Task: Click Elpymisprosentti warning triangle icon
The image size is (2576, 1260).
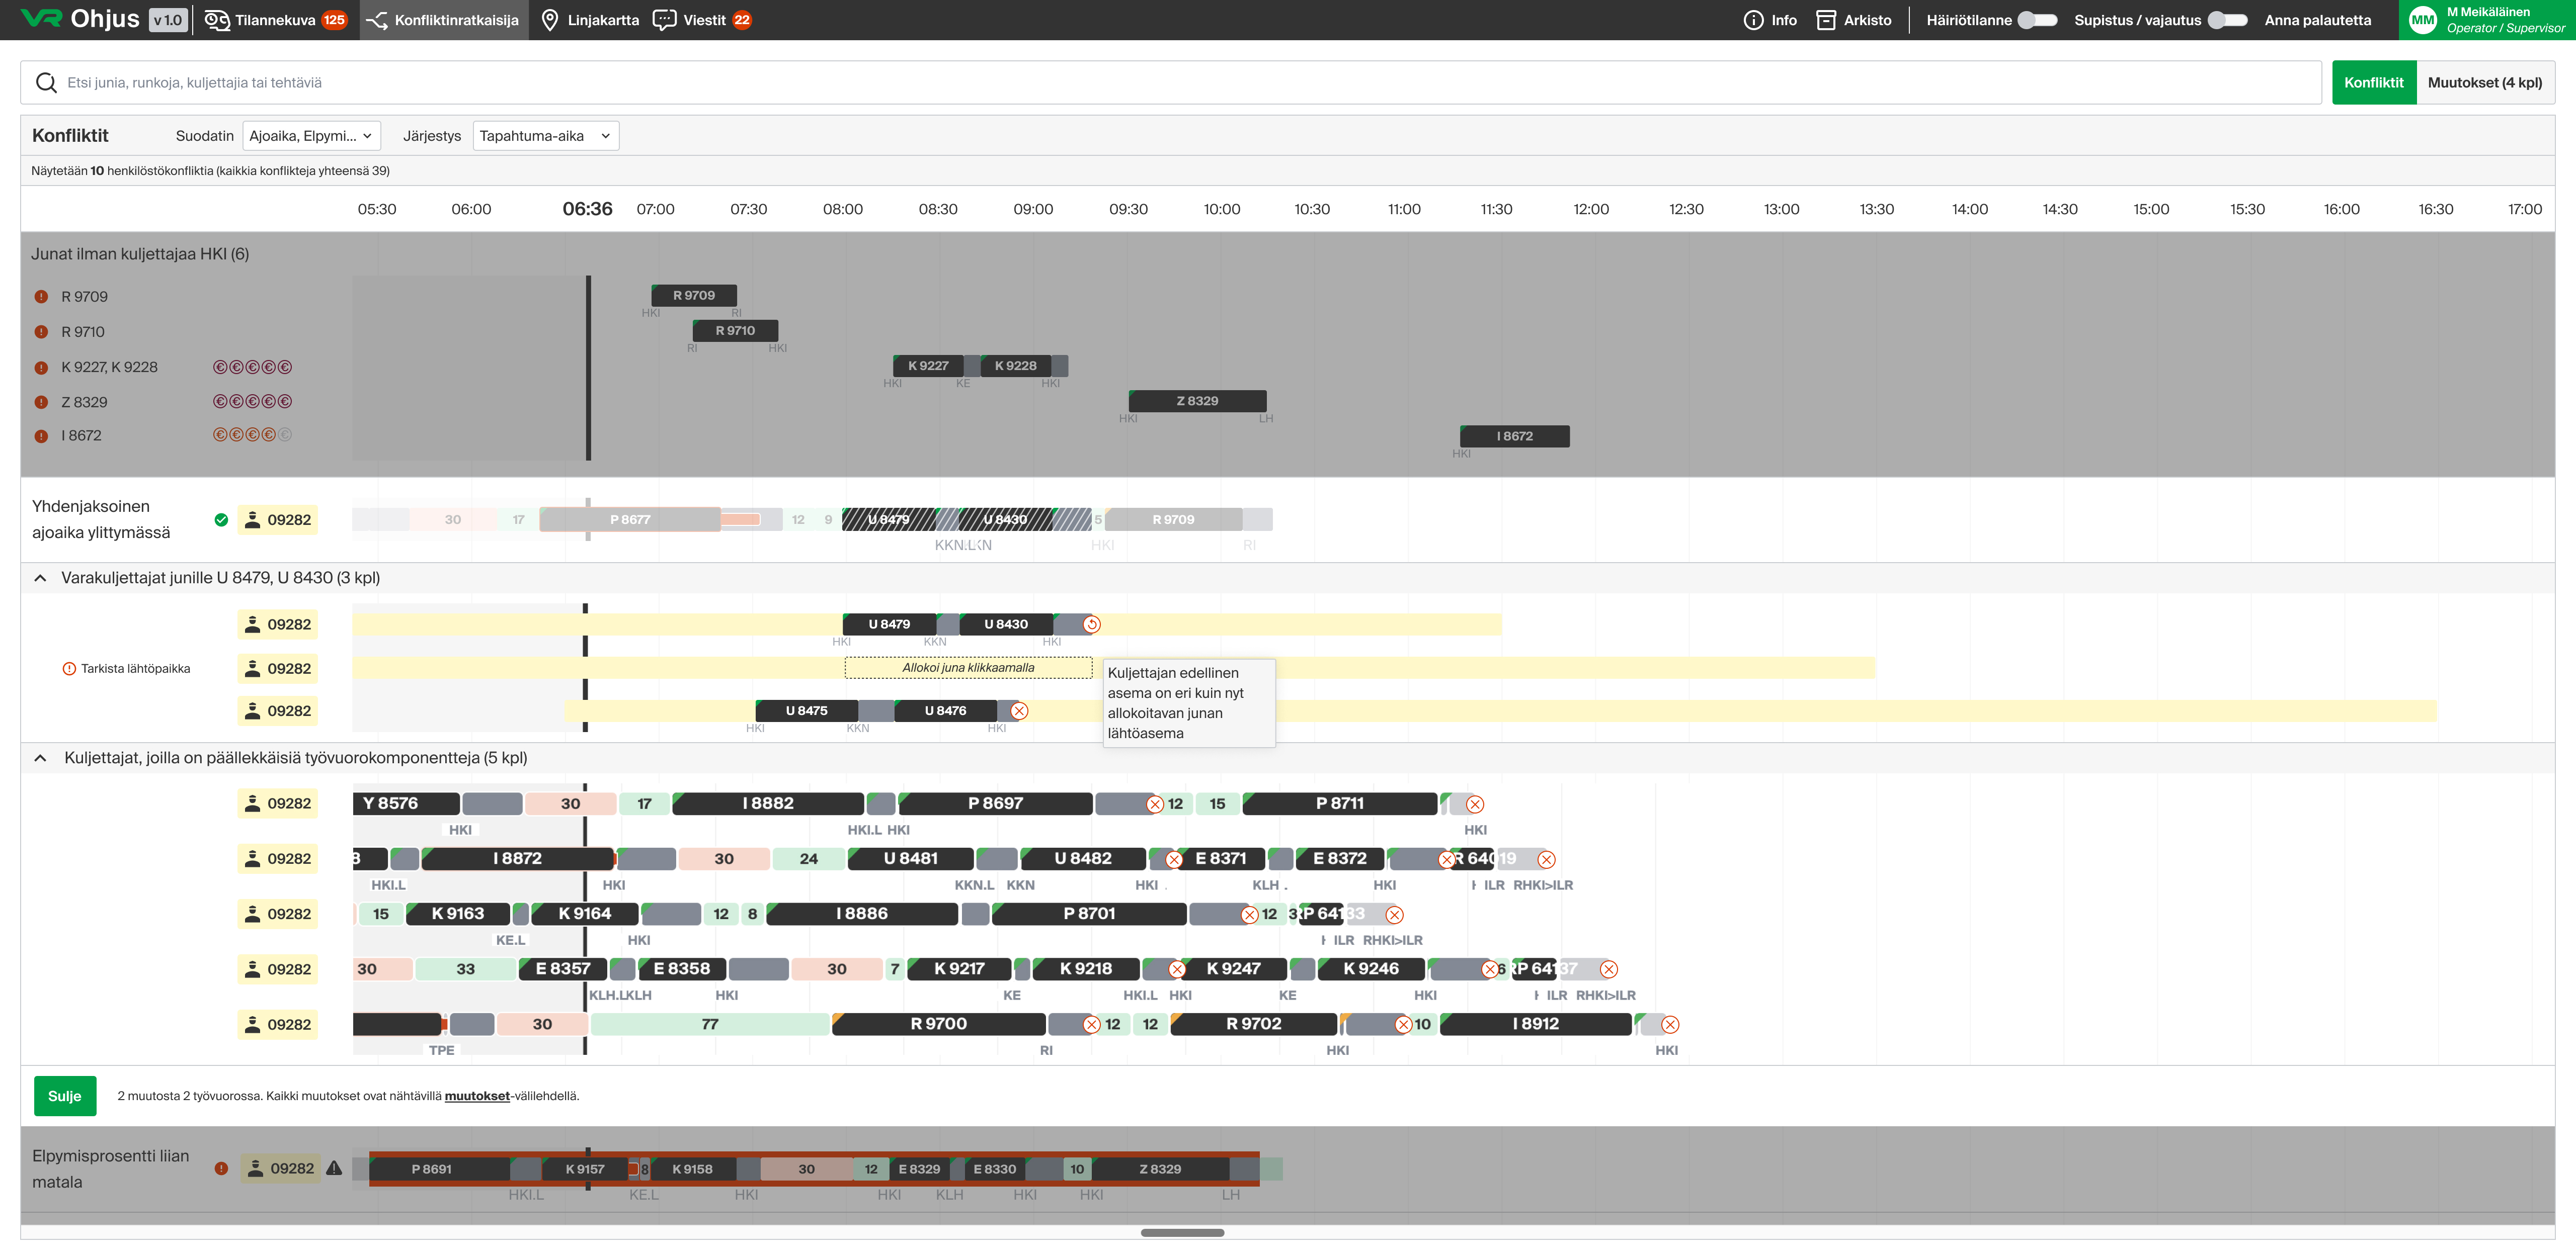Action: point(334,1168)
